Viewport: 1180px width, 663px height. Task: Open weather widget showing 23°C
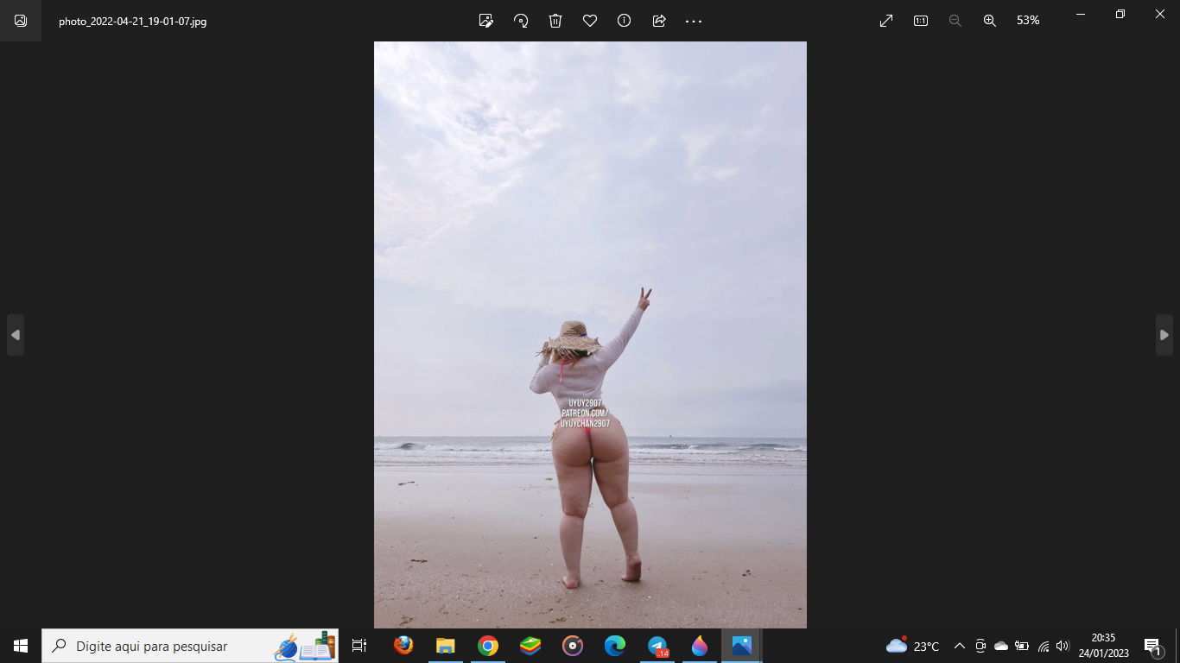pyautogui.click(x=913, y=646)
